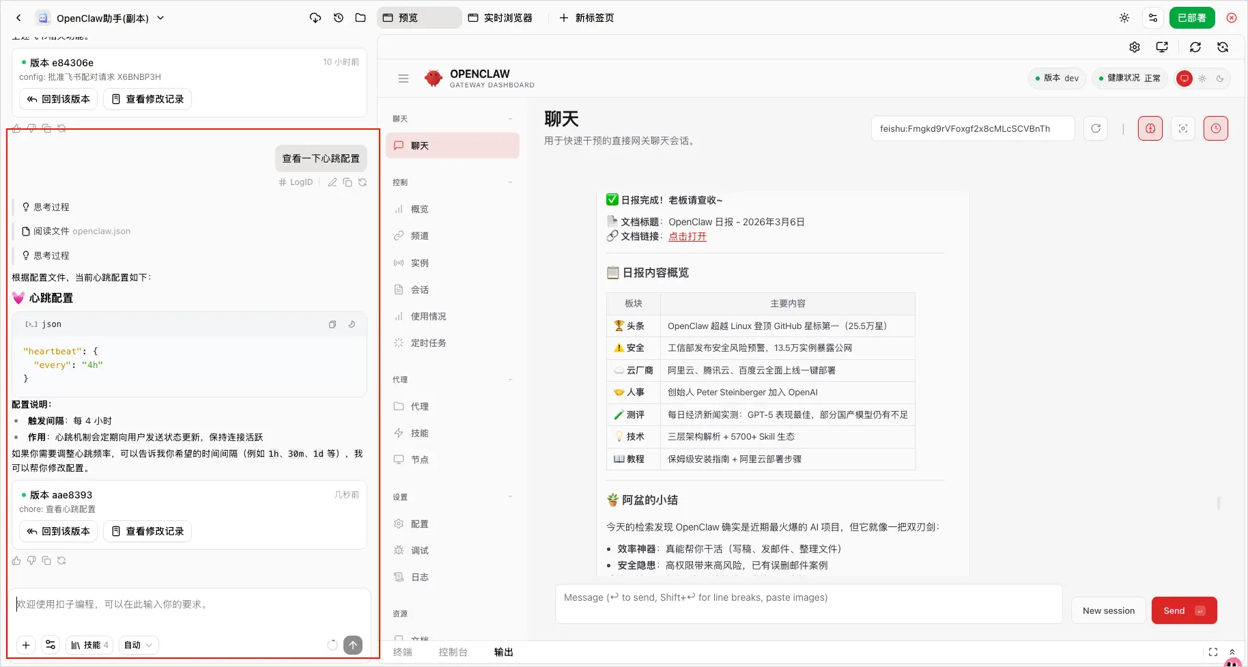The height and width of the screenshot is (667, 1248).
Task: Switch OpenClaw dashboard to dark theme
Action: [x=1220, y=79]
